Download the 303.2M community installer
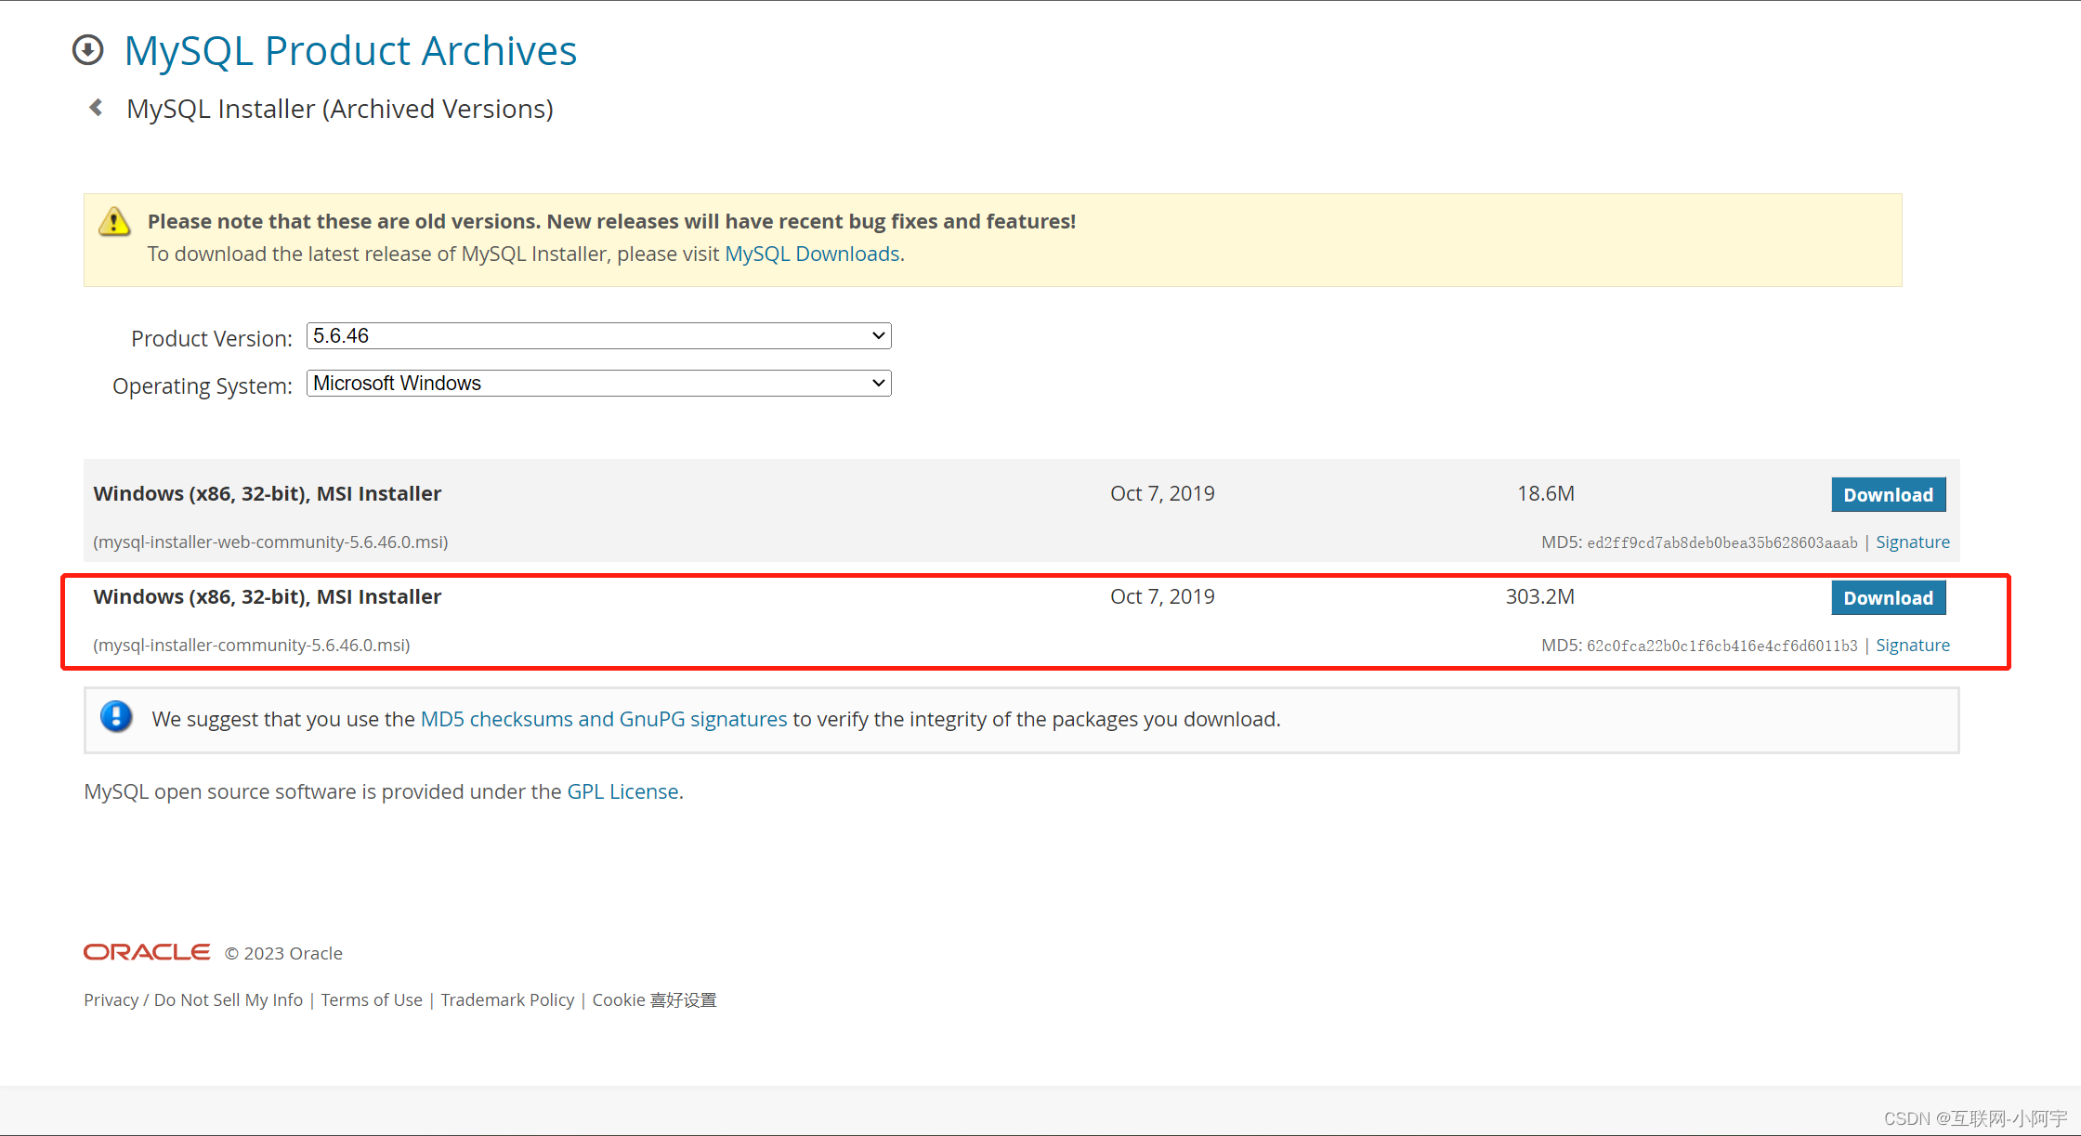2081x1136 pixels. [x=1887, y=597]
